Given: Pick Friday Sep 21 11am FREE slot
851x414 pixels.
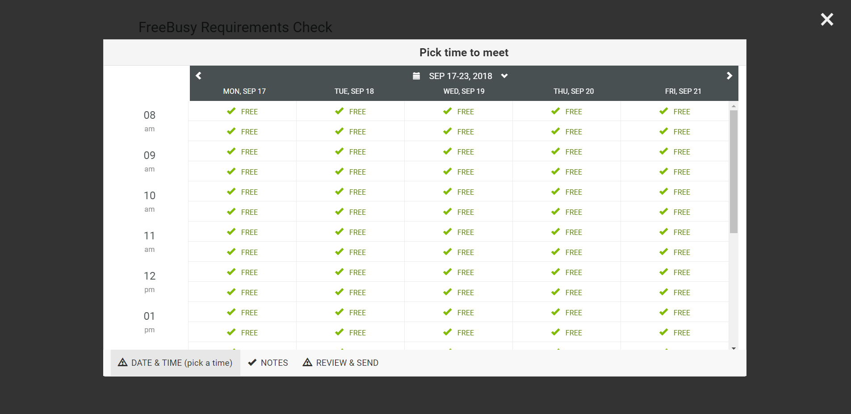Looking at the screenshot, I should tap(675, 232).
